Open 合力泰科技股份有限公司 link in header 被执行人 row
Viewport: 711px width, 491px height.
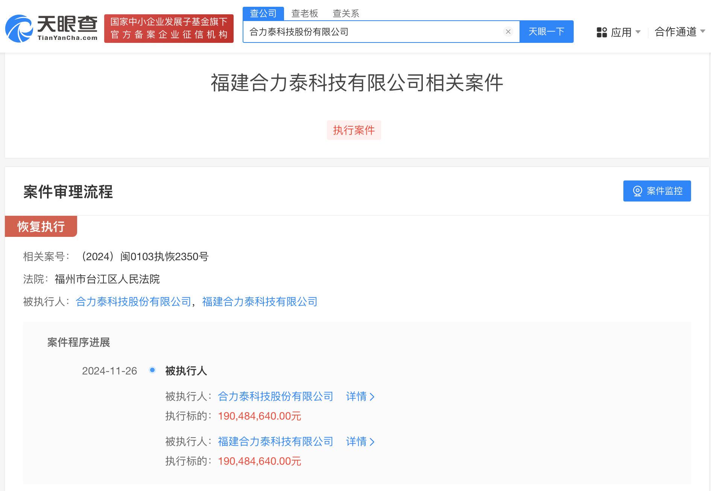pyautogui.click(x=134, y=302)
